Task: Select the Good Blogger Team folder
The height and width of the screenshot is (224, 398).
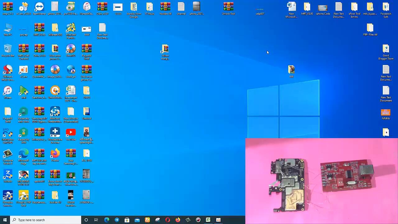Action: [386, 50]
